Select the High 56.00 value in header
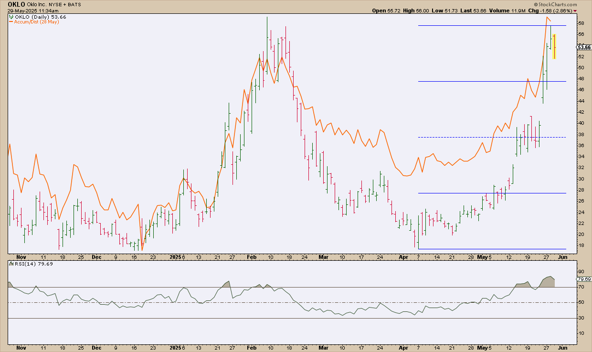 click(416, 10)
